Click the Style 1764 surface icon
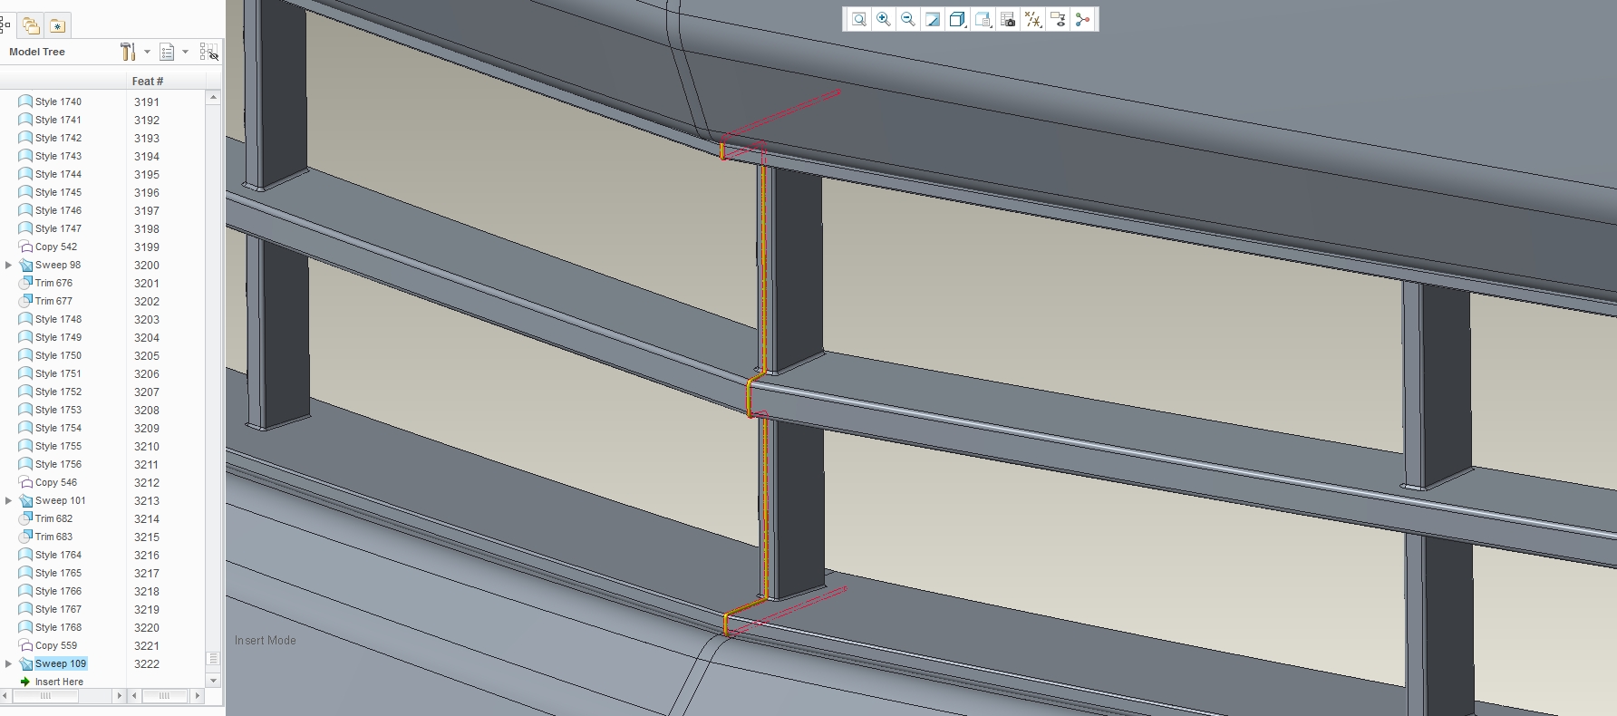The width and height of the screenshot is (1617, 716). coord(25,555)
